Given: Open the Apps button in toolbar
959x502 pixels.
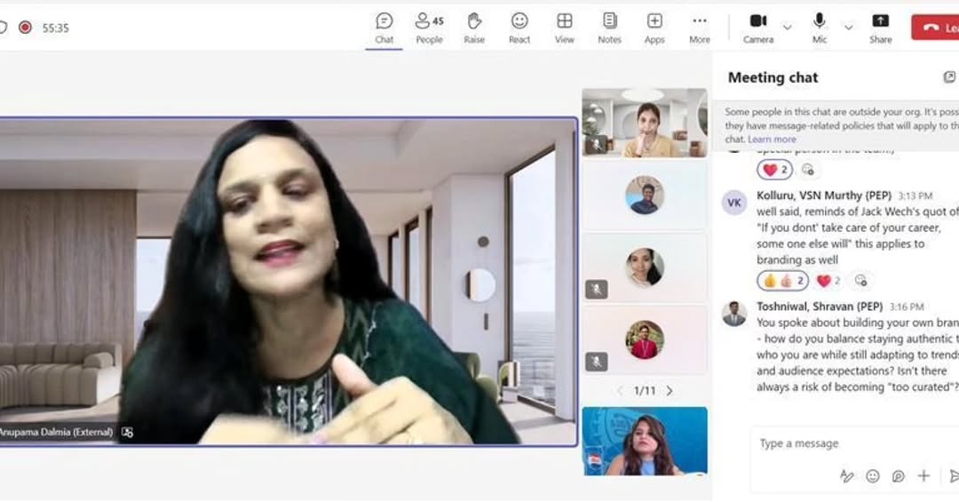Looking at the screenshot, I should tap(654, 27).
